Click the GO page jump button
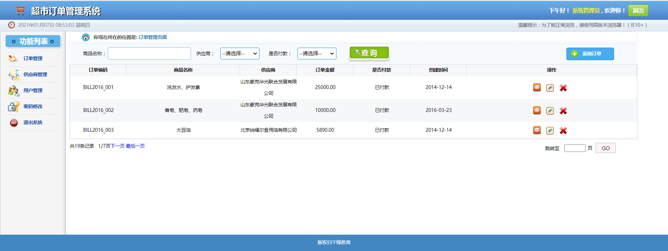 [x=606, y=148]
